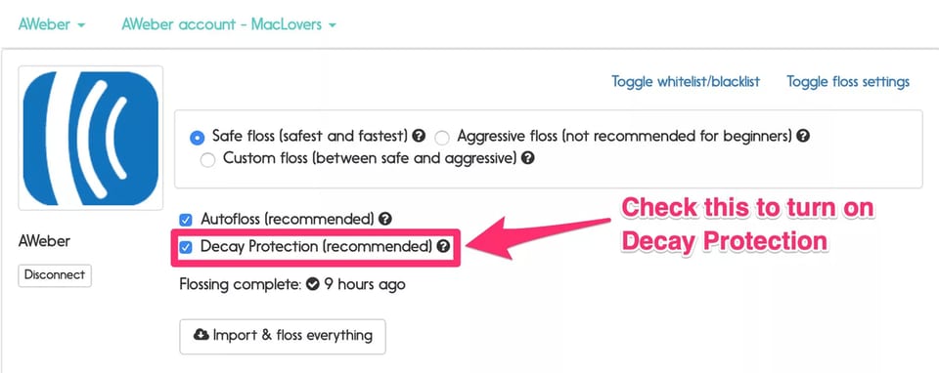Click help icon next to Safe floss
Screen dimensions: 939x373
[420, 136]
